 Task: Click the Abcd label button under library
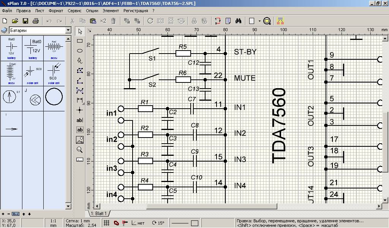(15, 214)
